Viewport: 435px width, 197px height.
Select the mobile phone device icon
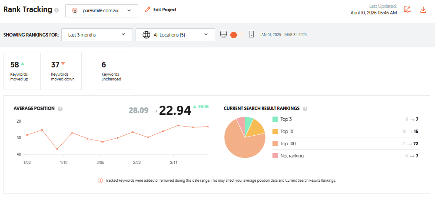[x=251, y=34]
